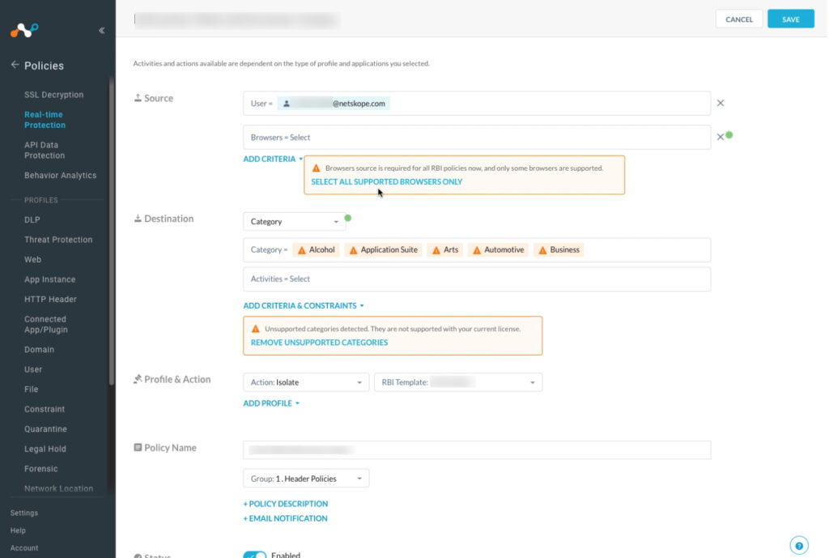The width and height of the screenshot is (829, 558).
Task: Click Remove Unsupported Categories link
Action: coord(319,343)
